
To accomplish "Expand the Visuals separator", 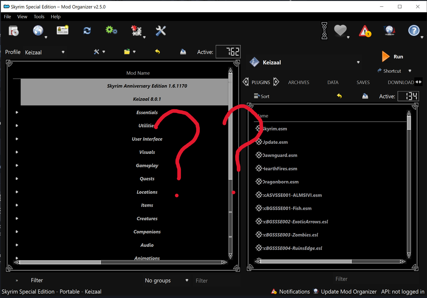I will (x=17, y=152).
